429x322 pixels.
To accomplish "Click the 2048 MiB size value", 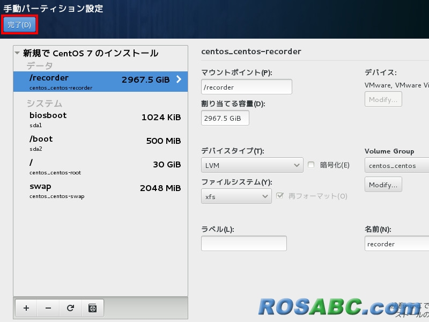I will pyautogui.click(x=160, y=188).
